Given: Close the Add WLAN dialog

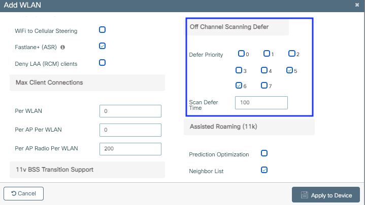Looking at the screenshot, I should click(x=357, y=4).
